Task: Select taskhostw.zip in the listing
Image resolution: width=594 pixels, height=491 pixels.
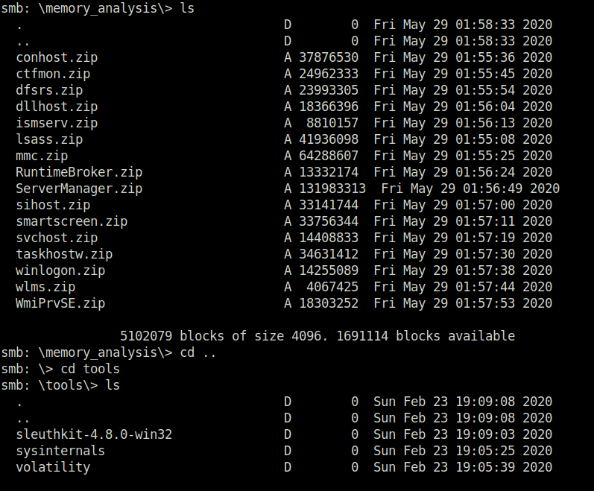Action: [64, 254]
